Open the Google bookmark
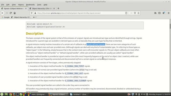 (x=5, y=17)
